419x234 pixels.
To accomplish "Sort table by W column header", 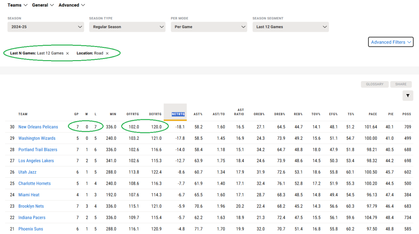I will coord(87,114).
